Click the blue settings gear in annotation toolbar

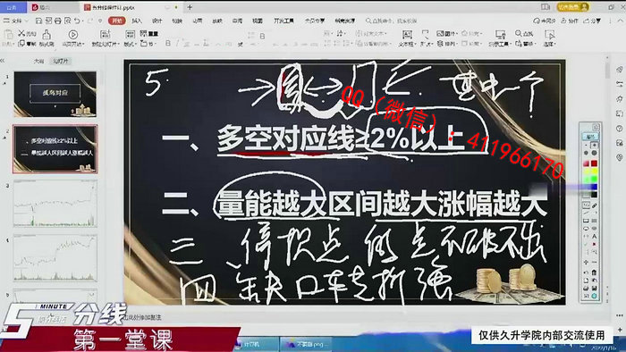point(594,296)
